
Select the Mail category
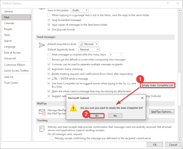pos(16,17)
